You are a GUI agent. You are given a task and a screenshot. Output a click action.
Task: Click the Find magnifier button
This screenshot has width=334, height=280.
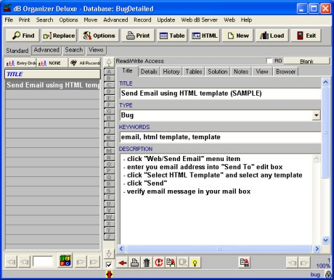point(23,36)
